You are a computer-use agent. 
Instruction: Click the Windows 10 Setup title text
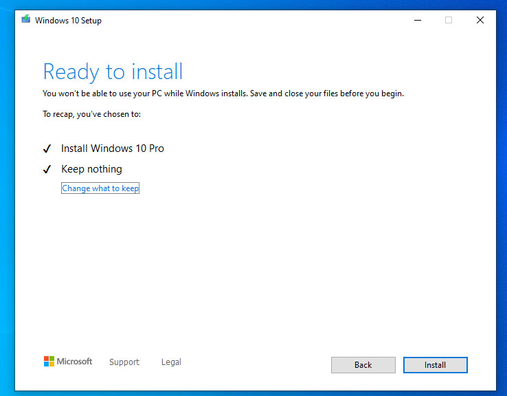[x=68, y=21]
